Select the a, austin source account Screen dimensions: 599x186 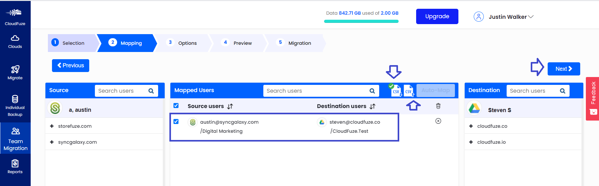(104, 108)
